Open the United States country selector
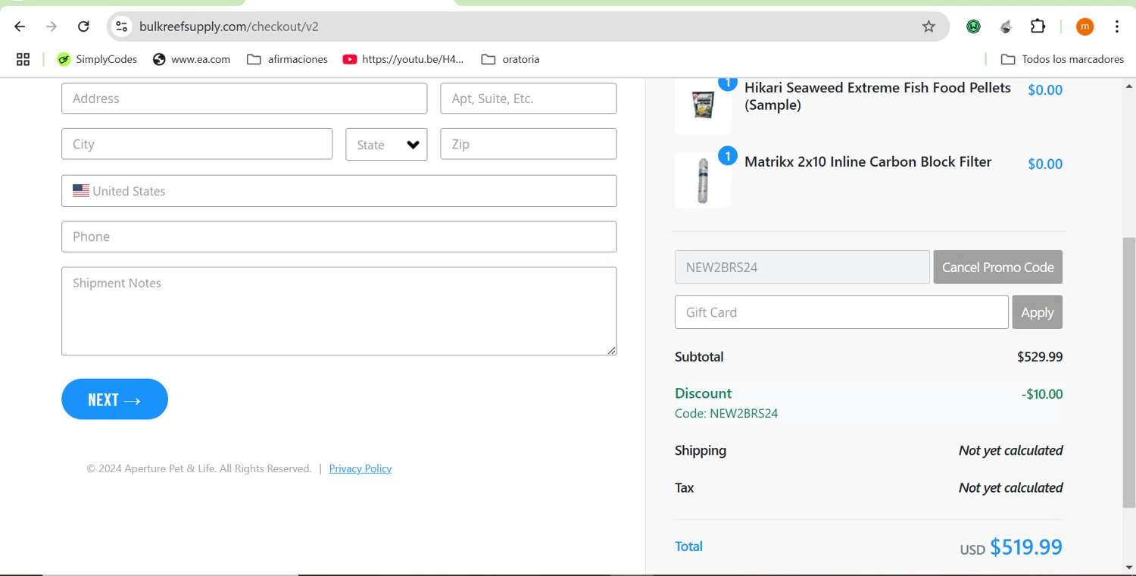Viewport: 1136px width, 576px height. [x=339, y=191]
